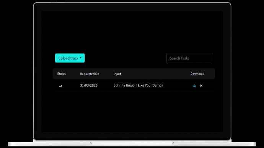Viewport: 264px width, 148px height.
Task: Click the teal down-arrow in the Download column
Action: point(194,85)
